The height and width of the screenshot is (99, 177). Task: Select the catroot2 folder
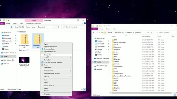coord(117,64)
